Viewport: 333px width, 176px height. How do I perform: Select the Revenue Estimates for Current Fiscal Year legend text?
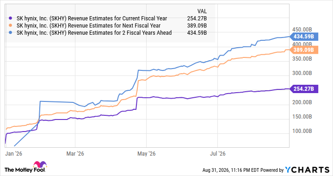(92, 19)
